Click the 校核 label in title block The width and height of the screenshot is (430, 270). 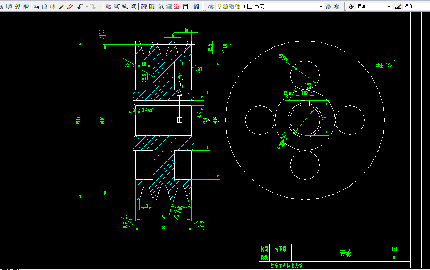click(x=264, y=257)
